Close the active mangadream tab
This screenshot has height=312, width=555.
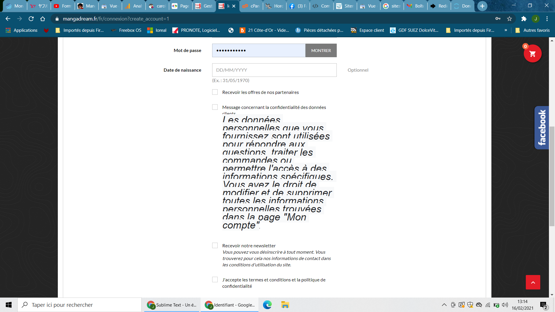pos(234,6)
